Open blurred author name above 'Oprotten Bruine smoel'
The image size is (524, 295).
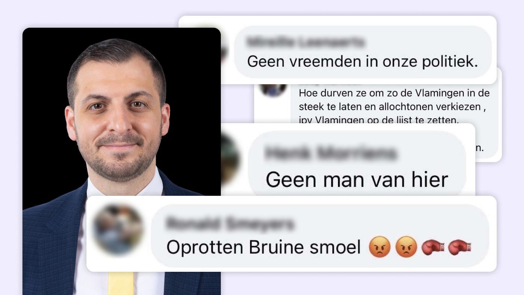(x=230, y=225)
